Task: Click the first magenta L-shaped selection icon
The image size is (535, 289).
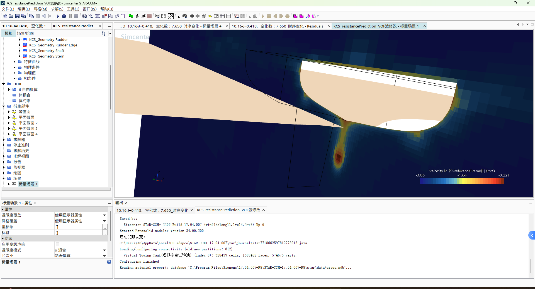Action: (x=296, y=16)
